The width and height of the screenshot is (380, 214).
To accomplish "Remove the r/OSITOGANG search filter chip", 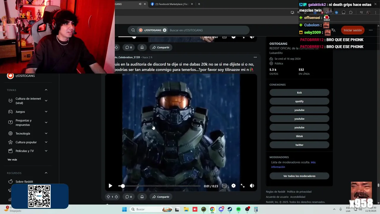I will point(164,30).
